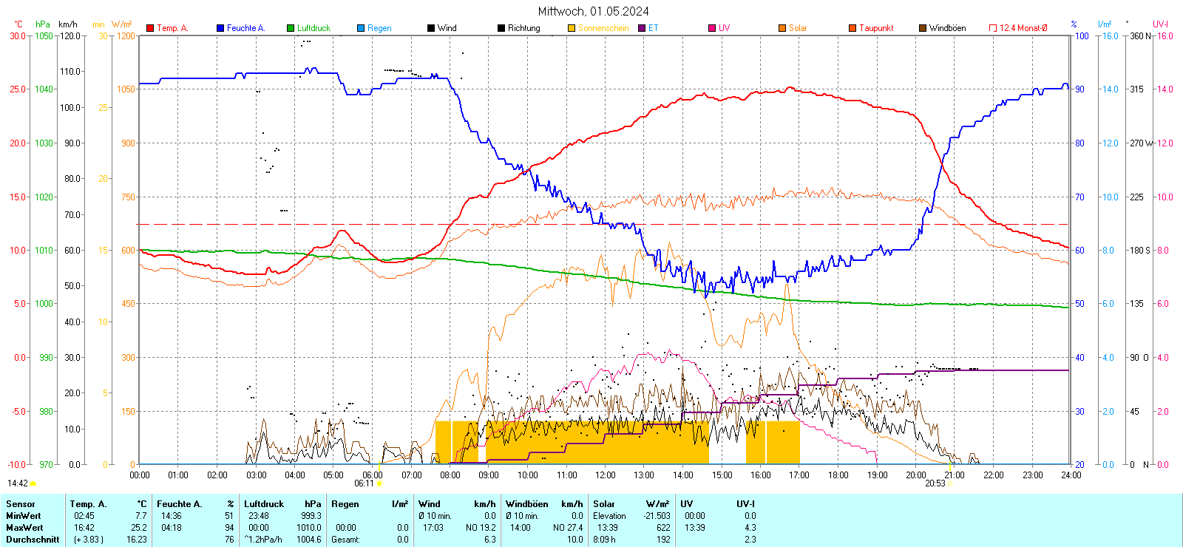Click the MaxWert row label

(24, 528)
